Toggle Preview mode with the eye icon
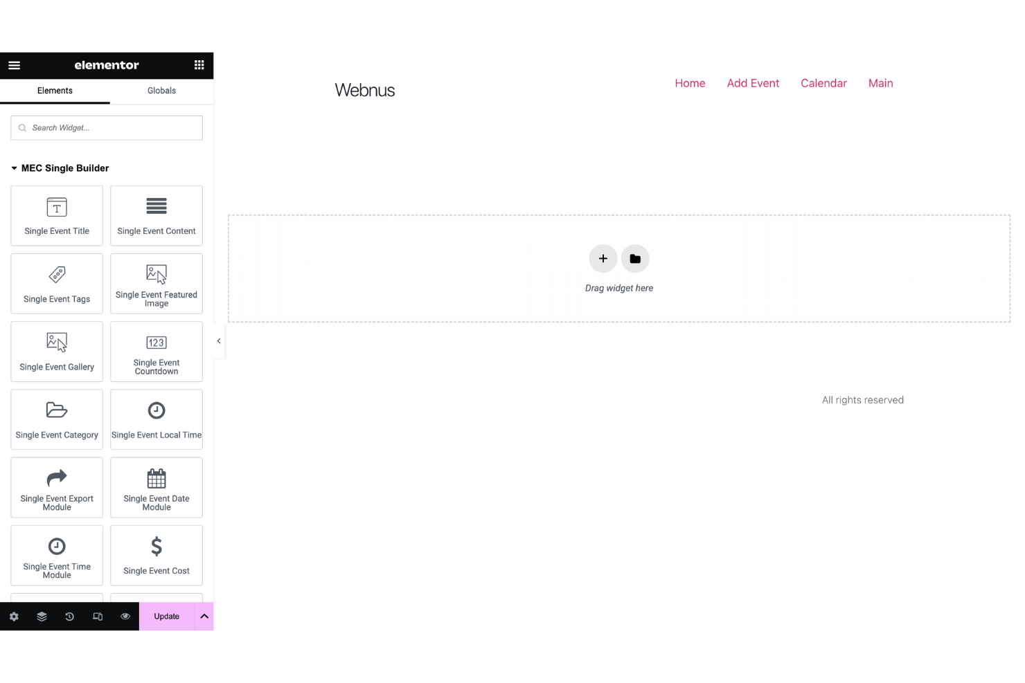 click(x=125, y=616)
